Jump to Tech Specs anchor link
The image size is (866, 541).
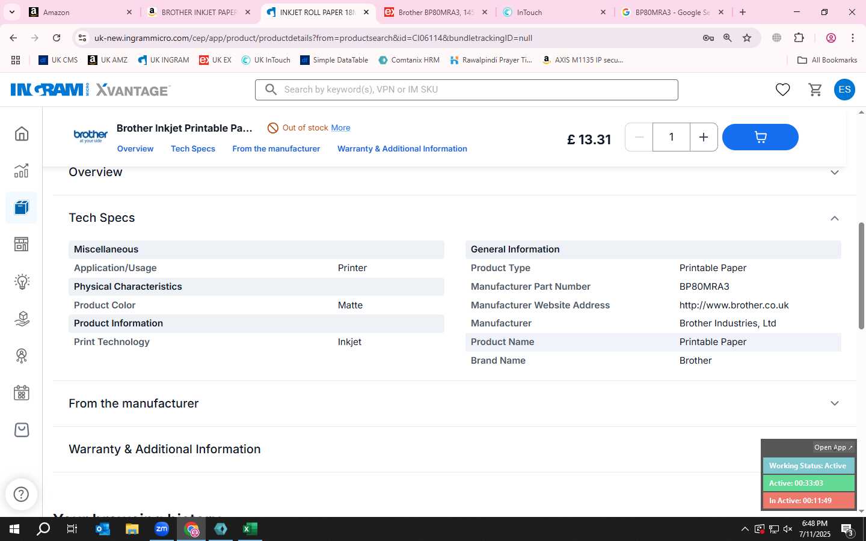coord(193,148)
